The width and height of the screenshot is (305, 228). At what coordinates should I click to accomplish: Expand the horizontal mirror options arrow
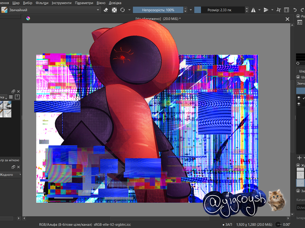(259, 10)
